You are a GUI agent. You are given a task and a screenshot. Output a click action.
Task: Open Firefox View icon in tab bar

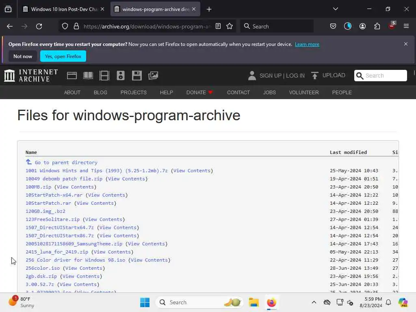8,9
